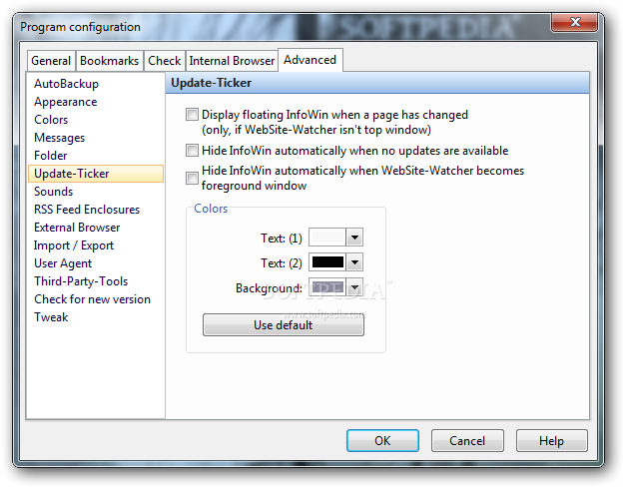Check Hide InfoWin when no updates available
The image size is (625, 488).
tap(192, 151)
